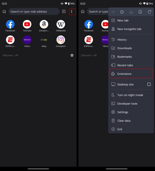Open the three-dot menu in left screen
The height and width of the screenshot is (171, 155).
pyautogui.click(x=72, y=12)
